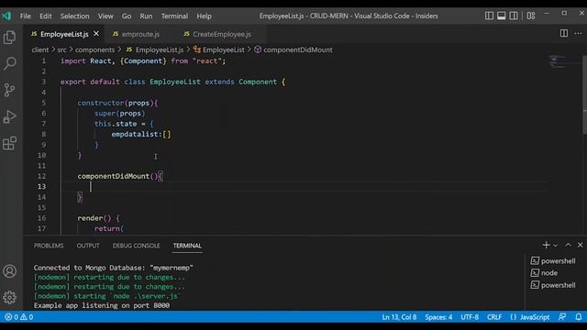Click "Connected to Mongo Database" terminal line
This screenshot has height=330, width=587.
coord(114,268)
